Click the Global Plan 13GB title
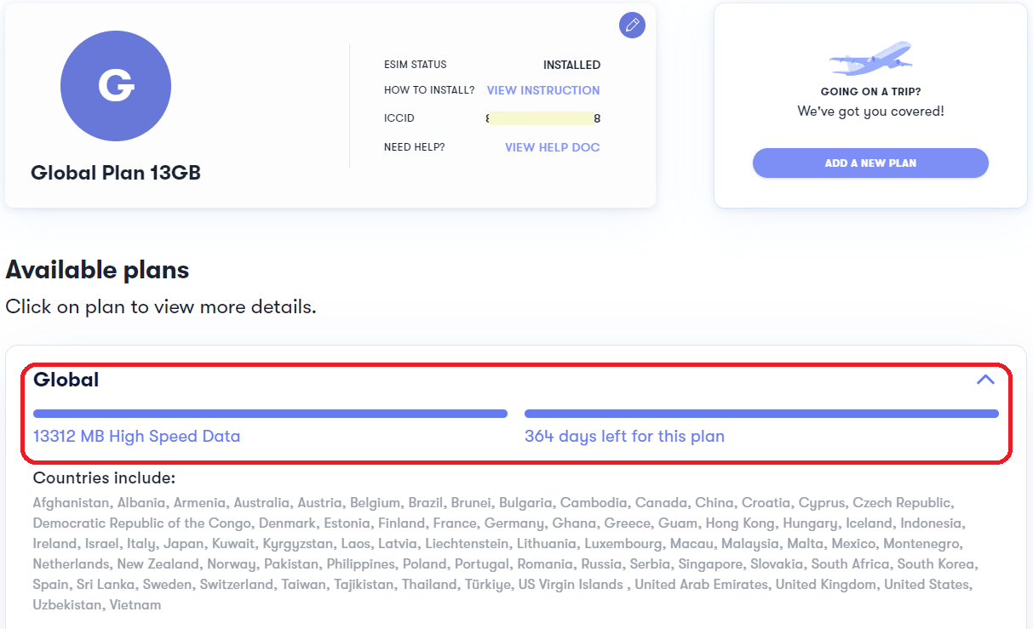The width and height of the screenshot is (1033, 629). tap(116, 173)
